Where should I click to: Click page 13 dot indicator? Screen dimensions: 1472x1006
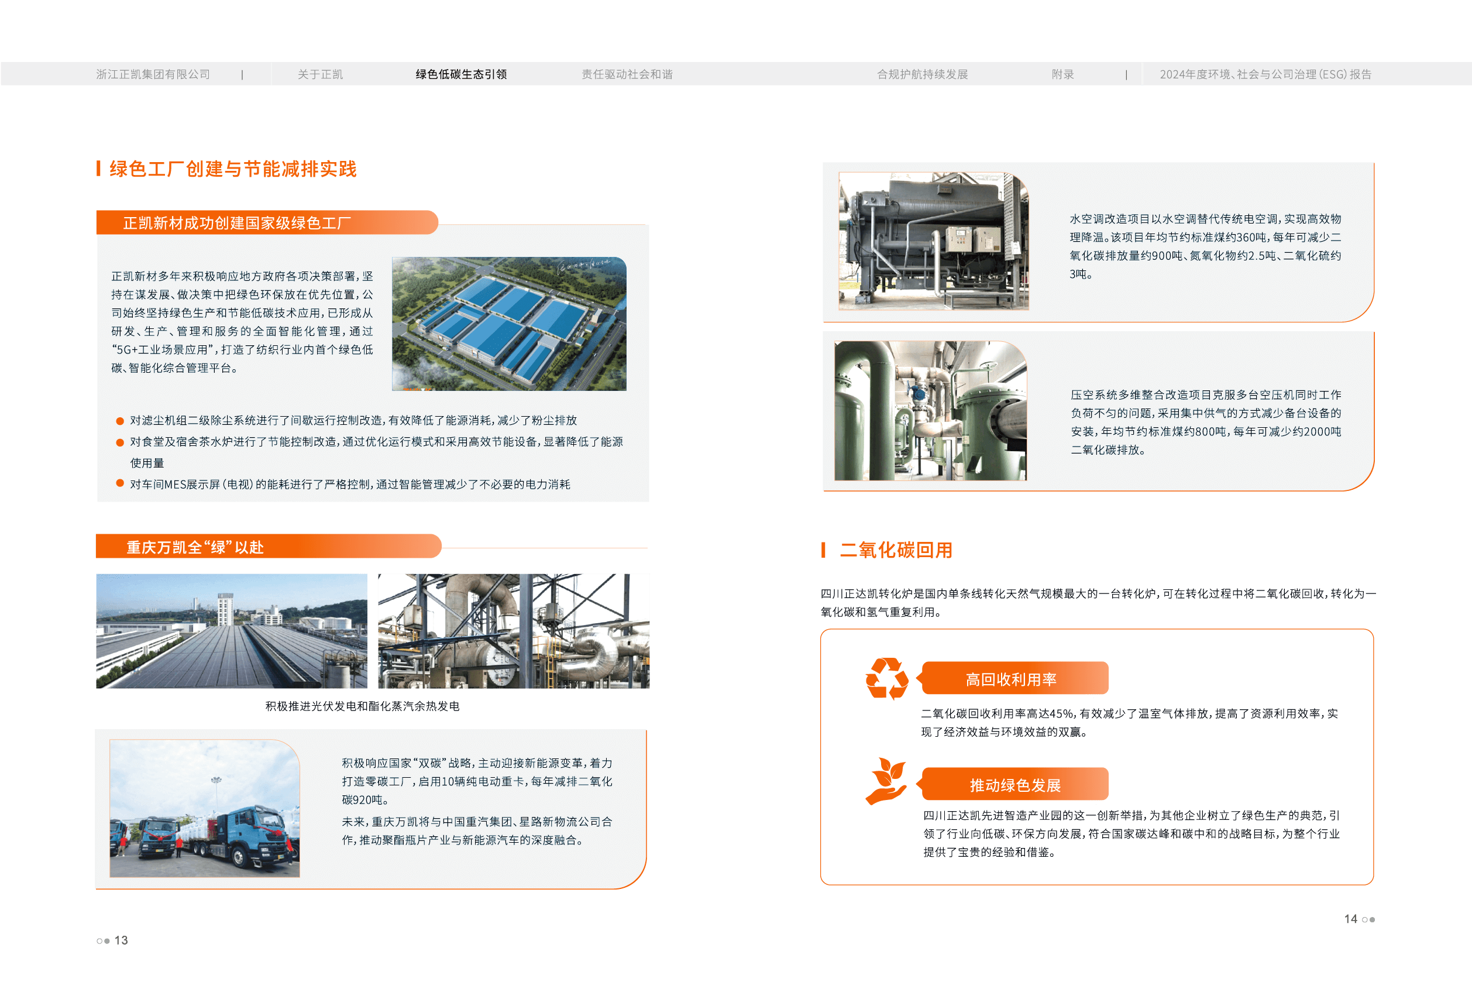103,941
